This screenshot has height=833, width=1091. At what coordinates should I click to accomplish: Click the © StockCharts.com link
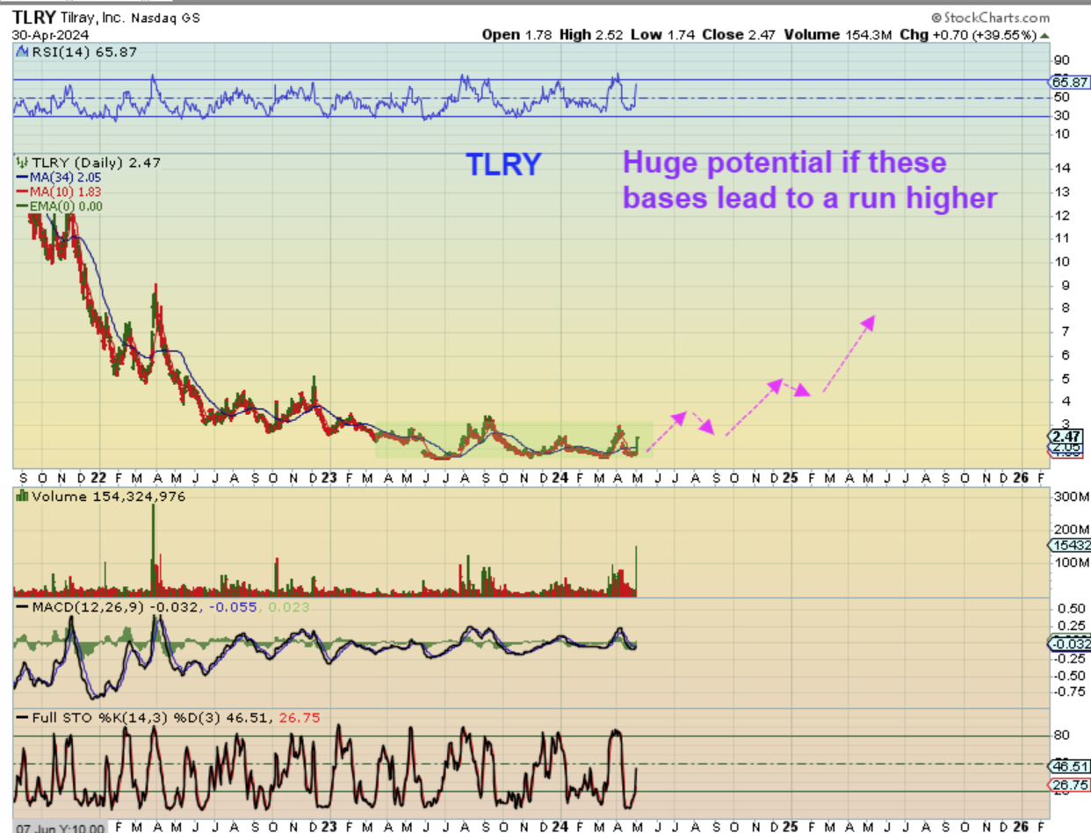pos(991,18)
